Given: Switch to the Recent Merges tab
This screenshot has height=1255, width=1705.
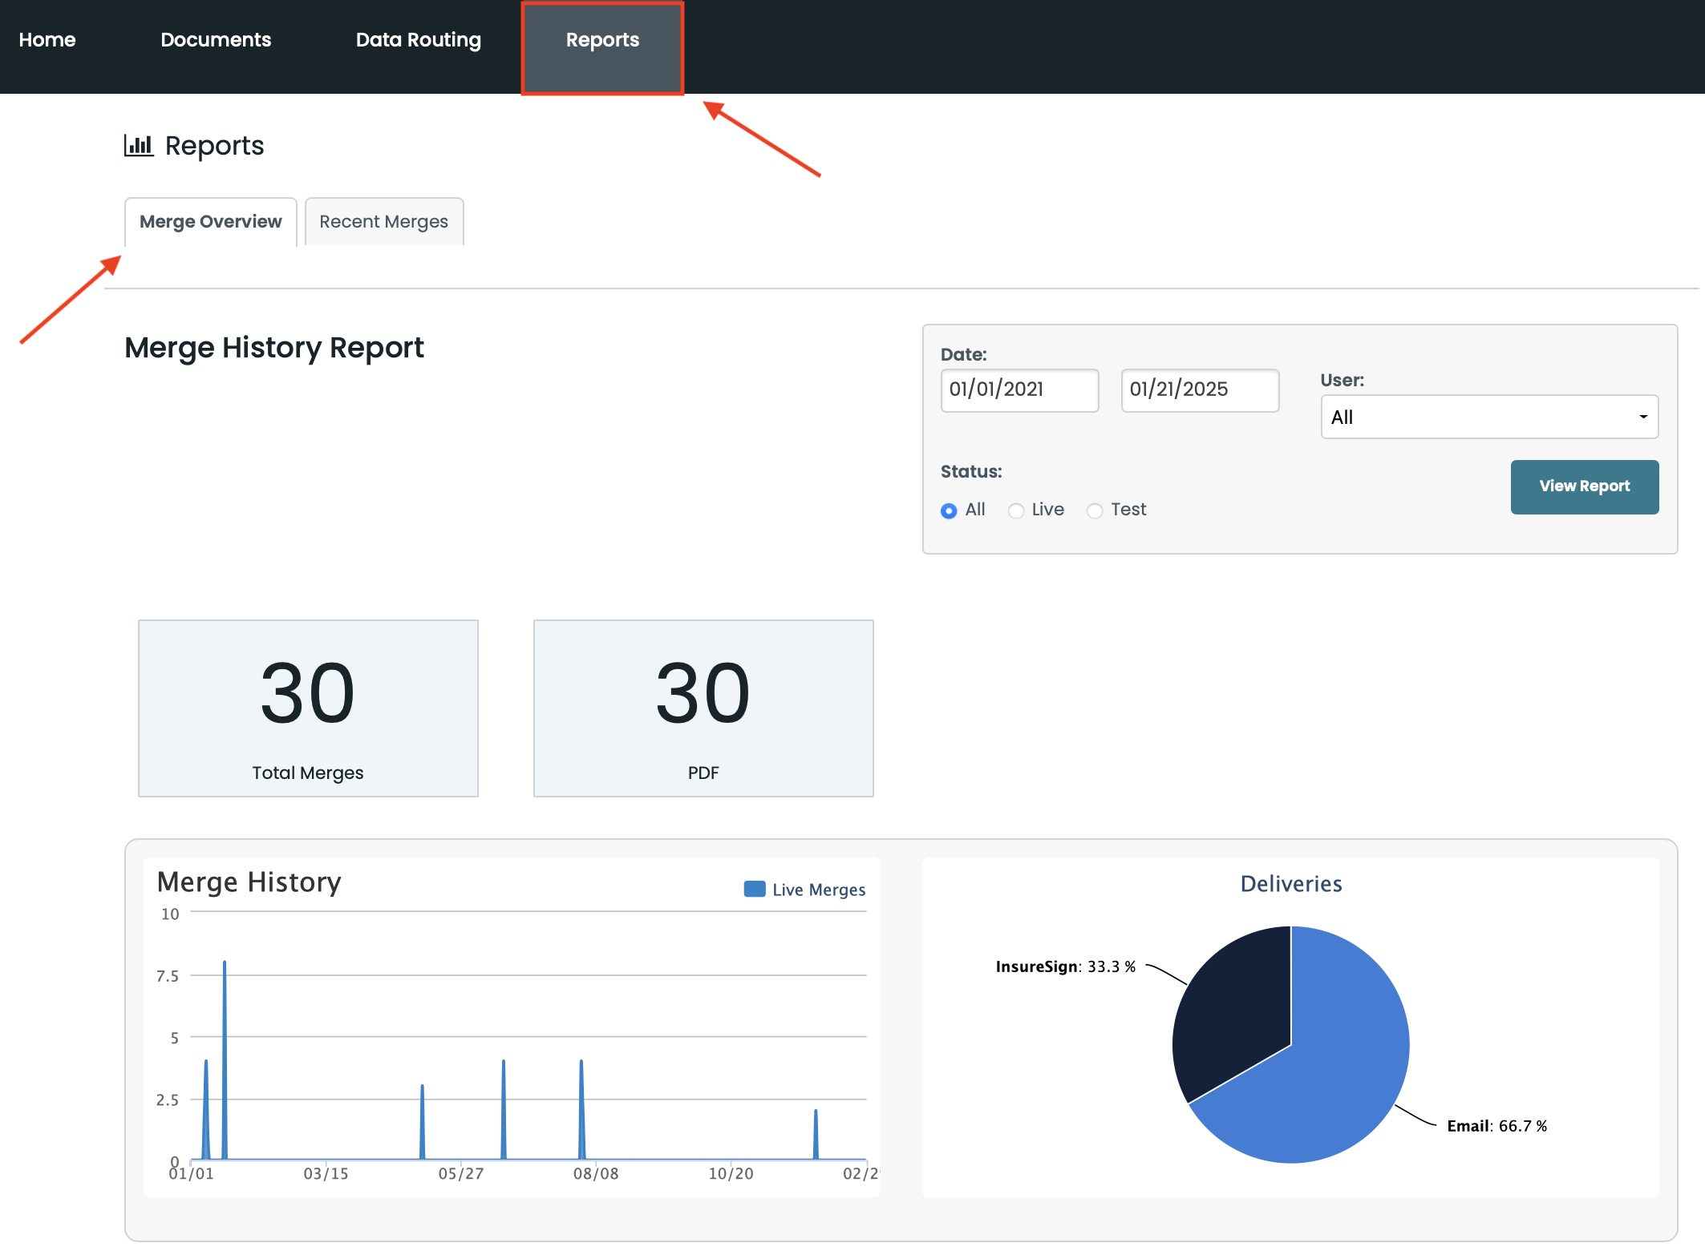Looking at the screenshot, I should 383,222.
